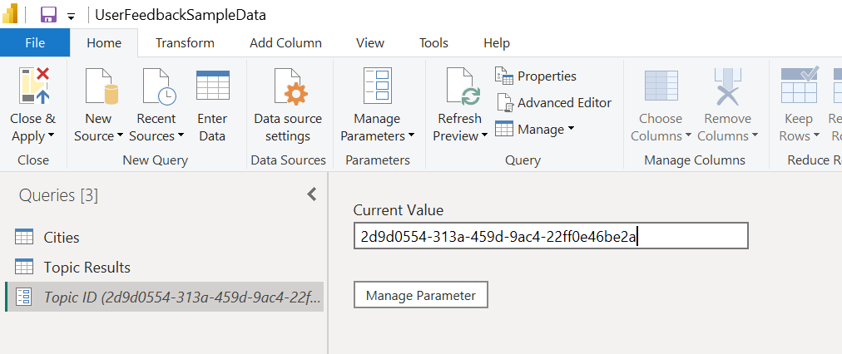Switch to the Tools tab

(x=433, y=43)
